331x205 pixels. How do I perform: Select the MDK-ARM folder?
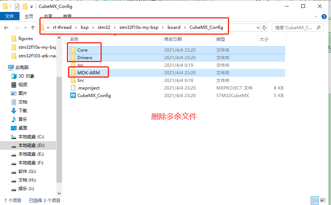click(x=177, y=73)
